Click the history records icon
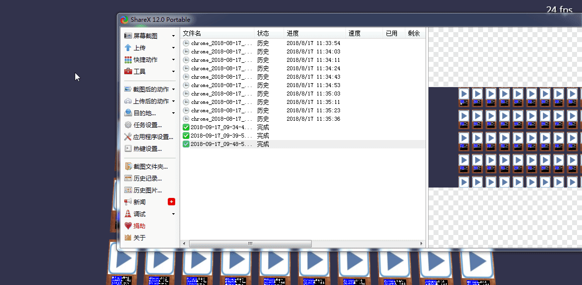The image size is (582, 285). coord(128,179)
